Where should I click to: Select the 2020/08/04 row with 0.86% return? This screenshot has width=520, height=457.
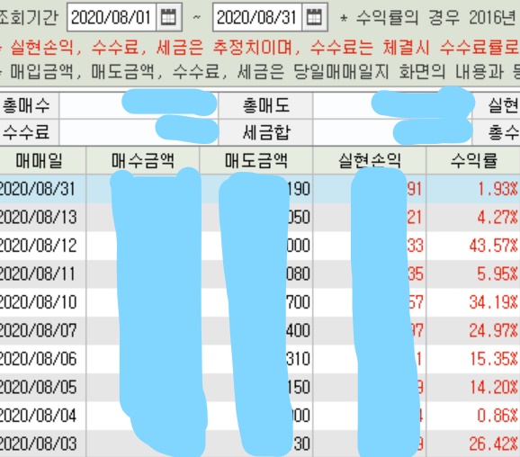pyautogui.click(x=260, y=416)
